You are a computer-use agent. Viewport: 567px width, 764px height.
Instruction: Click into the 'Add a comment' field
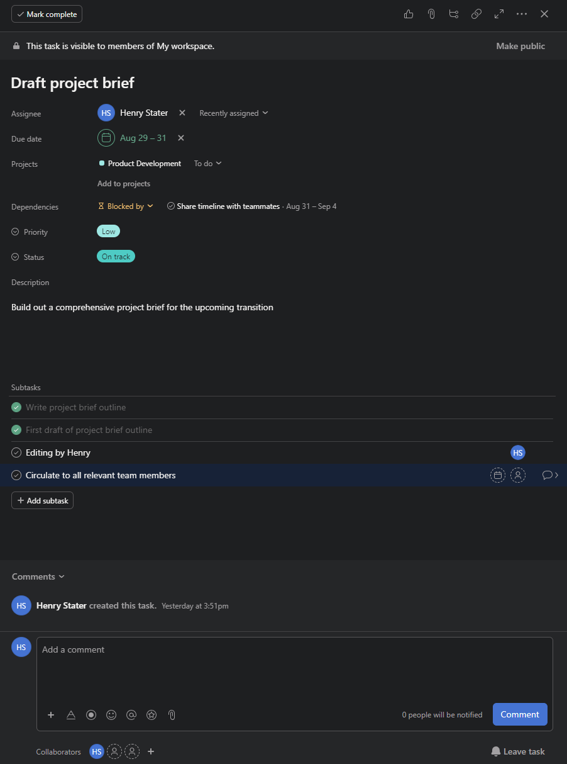(x=294, y=667)
